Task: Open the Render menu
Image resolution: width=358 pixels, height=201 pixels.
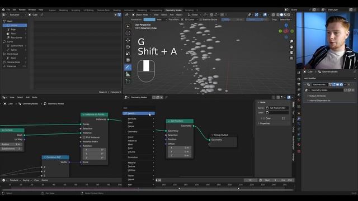Action: (x=22, y=10)
